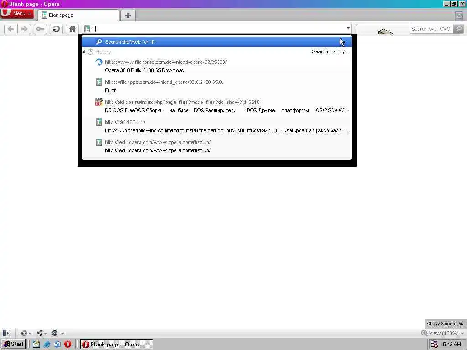This screenshot has width=467, height=350.
Task: Open the redir.opera.com firstrun suggestion
Action: tap(217, 146)
